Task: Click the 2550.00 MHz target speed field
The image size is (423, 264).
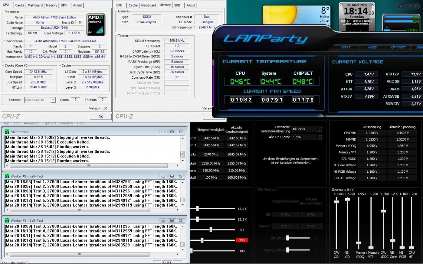Action: [211, 163]
